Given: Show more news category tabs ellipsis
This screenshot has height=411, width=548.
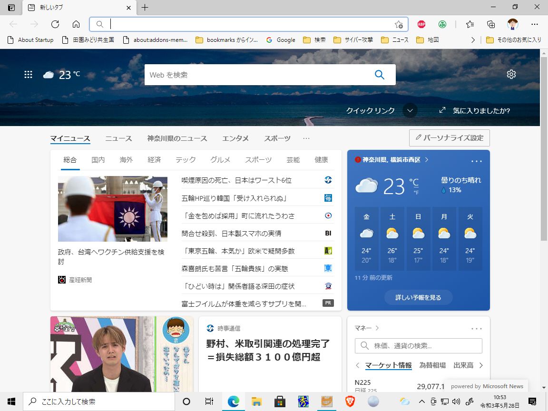Looking at the screenshot, I should coord(306,138).
